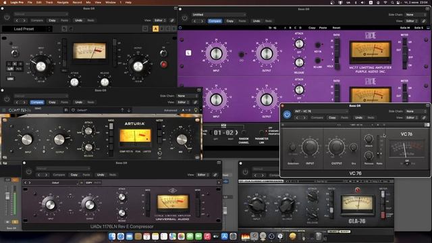Open Mix menu
This screenshot has width=432, height=243.
click(88, 3)
